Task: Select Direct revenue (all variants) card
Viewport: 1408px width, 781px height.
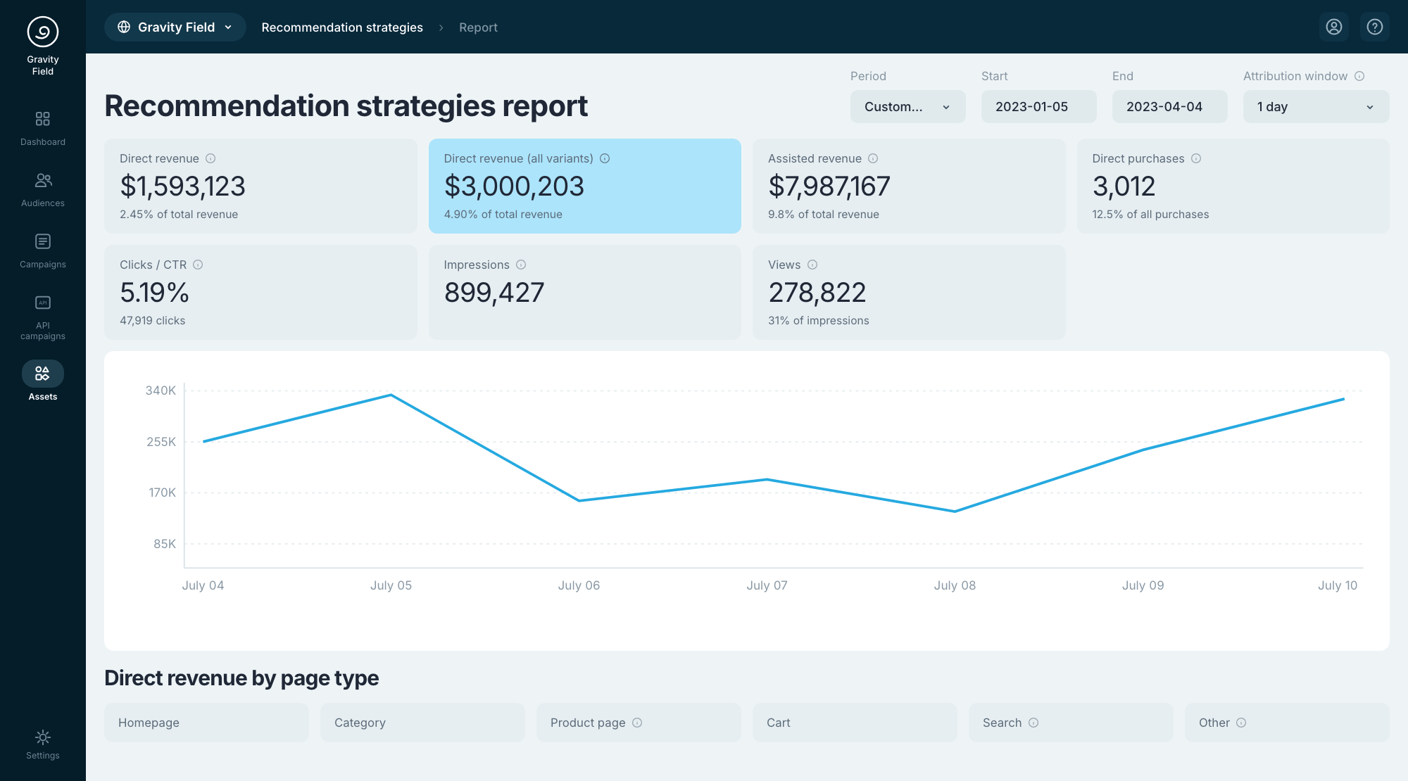Action: [x=584, y=186]
